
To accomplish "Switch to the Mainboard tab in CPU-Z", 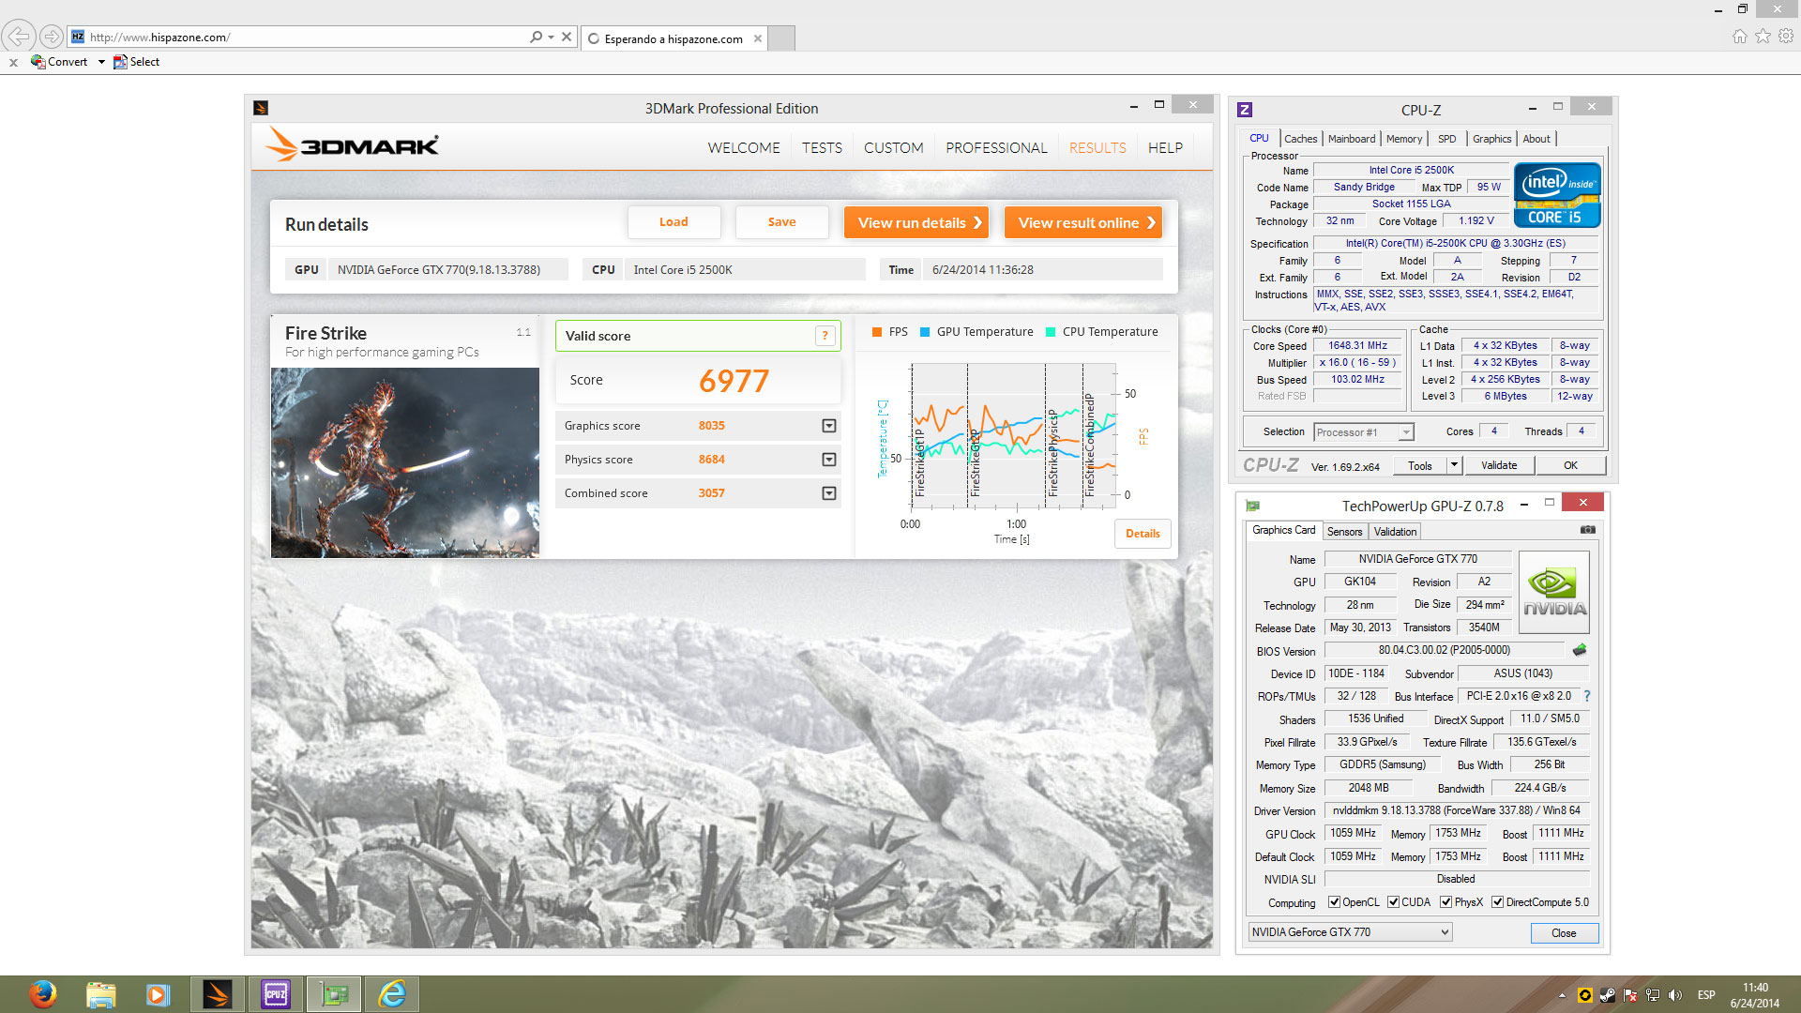I will pyautogui.click(x=1352, y=139).
